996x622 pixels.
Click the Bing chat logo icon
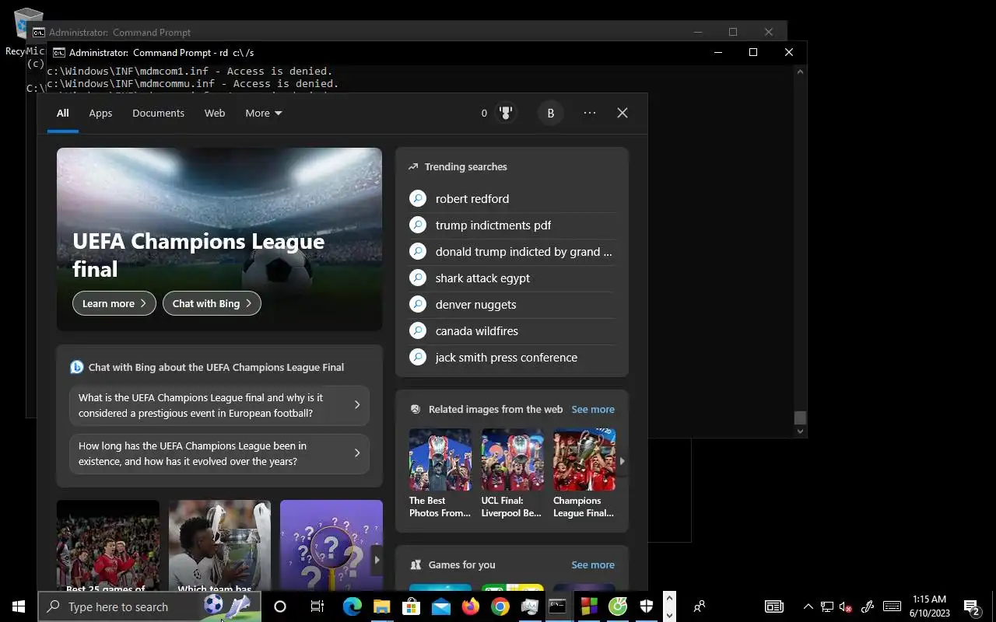point(76,367)
